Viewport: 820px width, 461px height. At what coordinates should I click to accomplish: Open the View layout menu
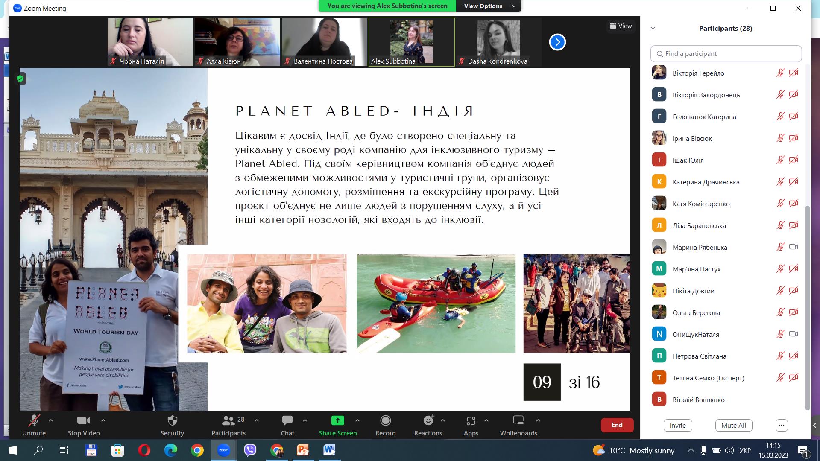coord(621,26)
